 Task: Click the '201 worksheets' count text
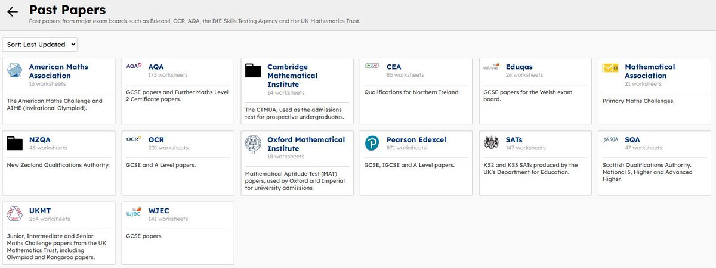pos(168,148)
